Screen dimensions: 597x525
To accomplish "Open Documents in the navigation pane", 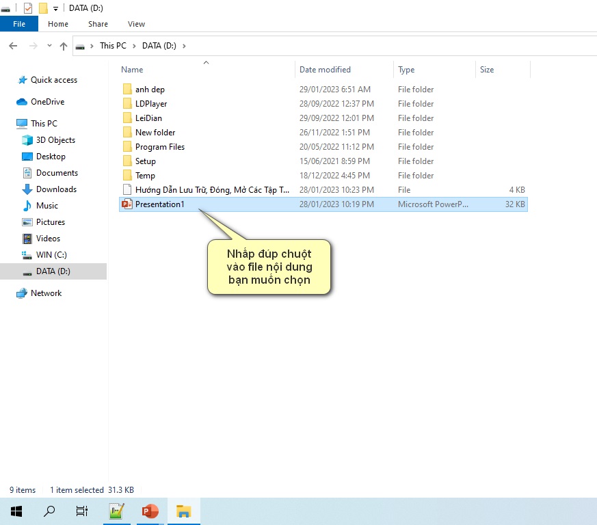I will (x=57, y=172).
